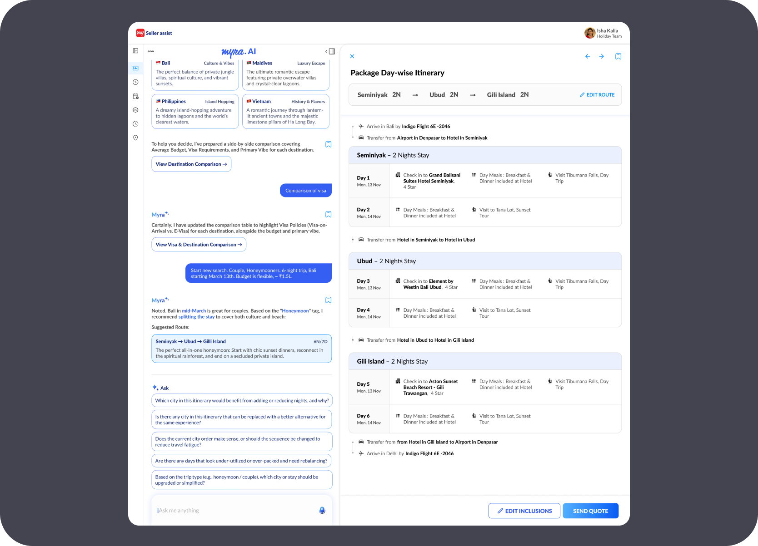Click Day 2 Visit to Tana Lot tour
Viewport: 758px width, 546px height.
coord(501,212)
